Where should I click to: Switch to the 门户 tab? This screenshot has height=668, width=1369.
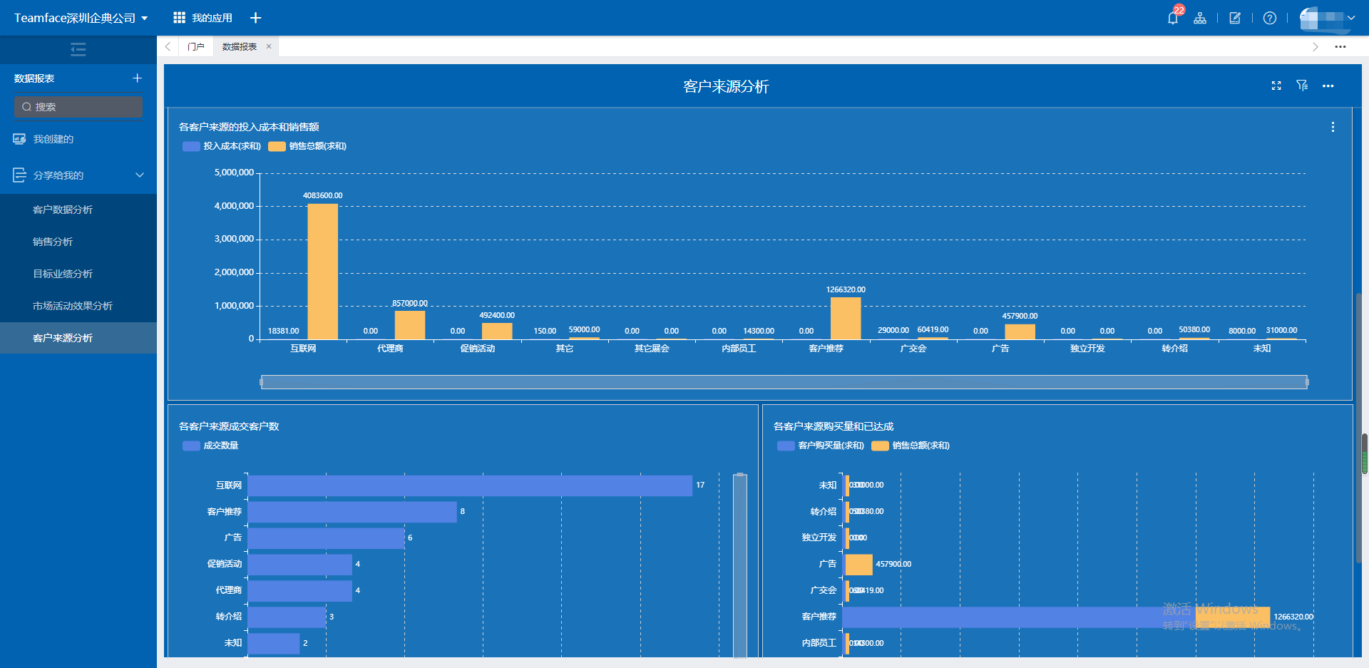click(x=195, y=46)
